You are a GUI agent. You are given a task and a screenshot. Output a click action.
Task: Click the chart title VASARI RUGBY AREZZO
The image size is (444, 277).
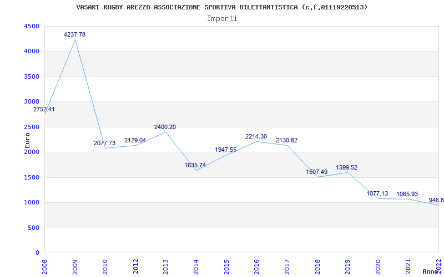pyautogui.click(x=221, y=7)
